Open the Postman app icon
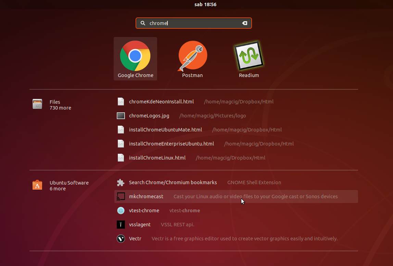 pos(192,56)
